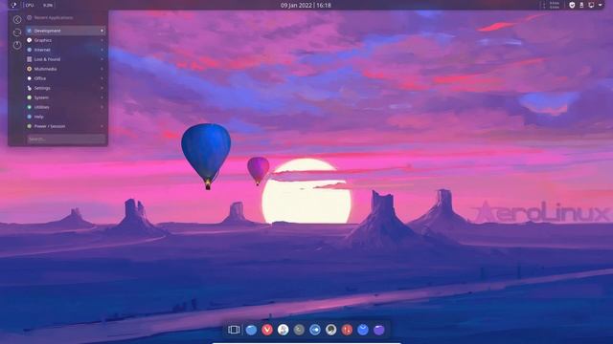Click the restart icon in launcher sidebar
Image resolution: width=613 pixels, height=344 pixels.
point(17,32)
